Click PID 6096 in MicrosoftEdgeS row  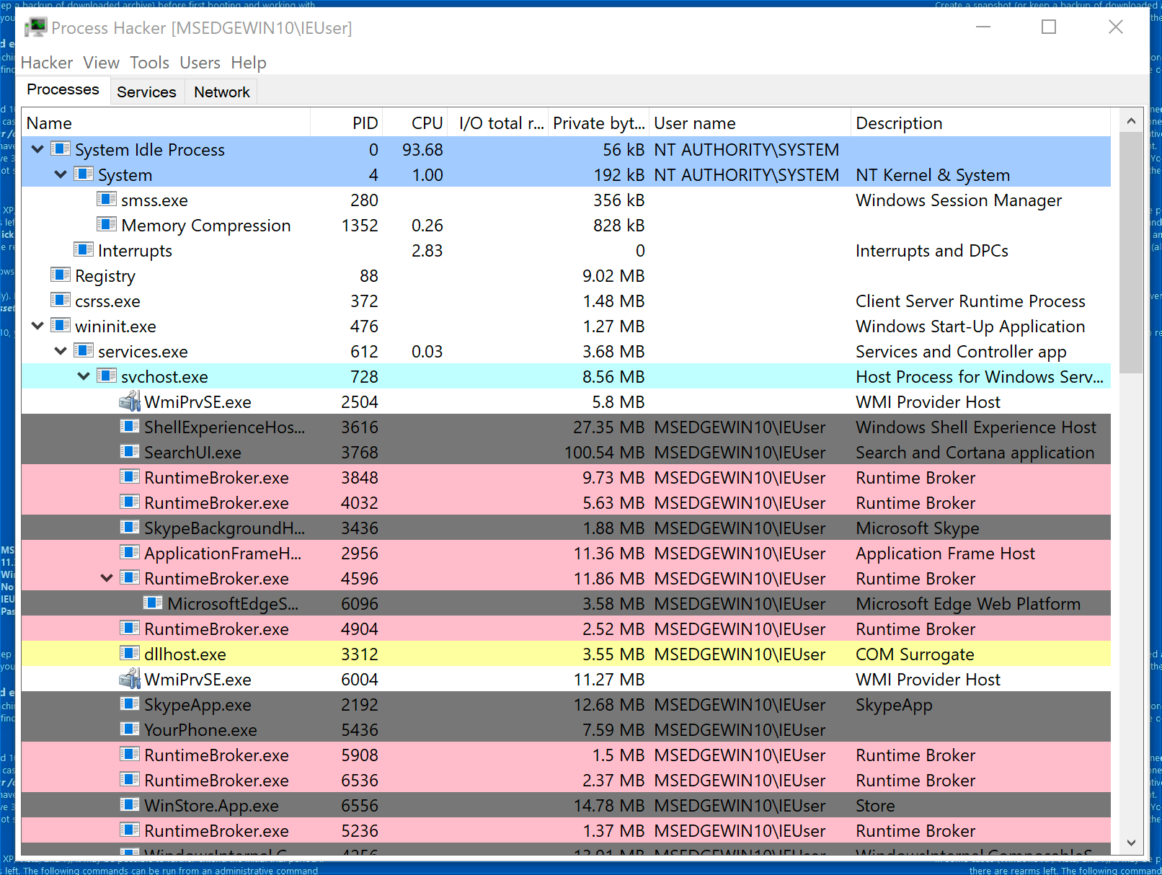[x=360, y=604]
